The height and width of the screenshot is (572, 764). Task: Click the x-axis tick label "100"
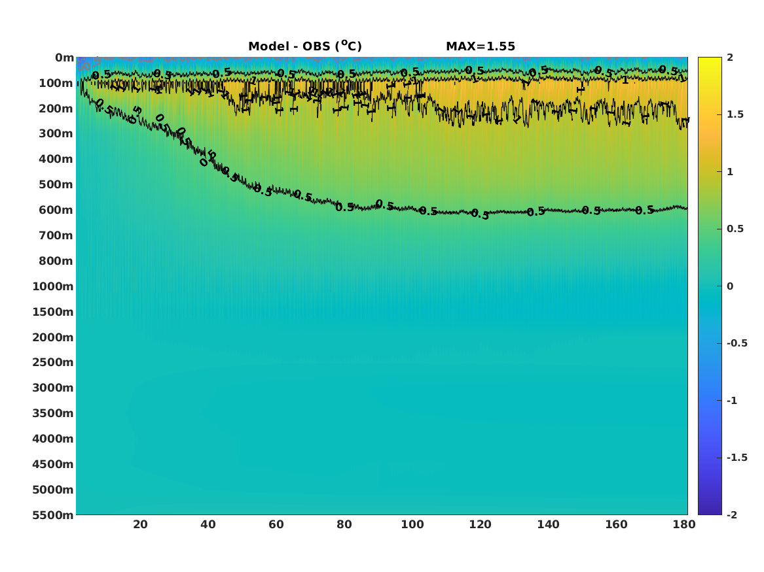click(x=412, y=524)
